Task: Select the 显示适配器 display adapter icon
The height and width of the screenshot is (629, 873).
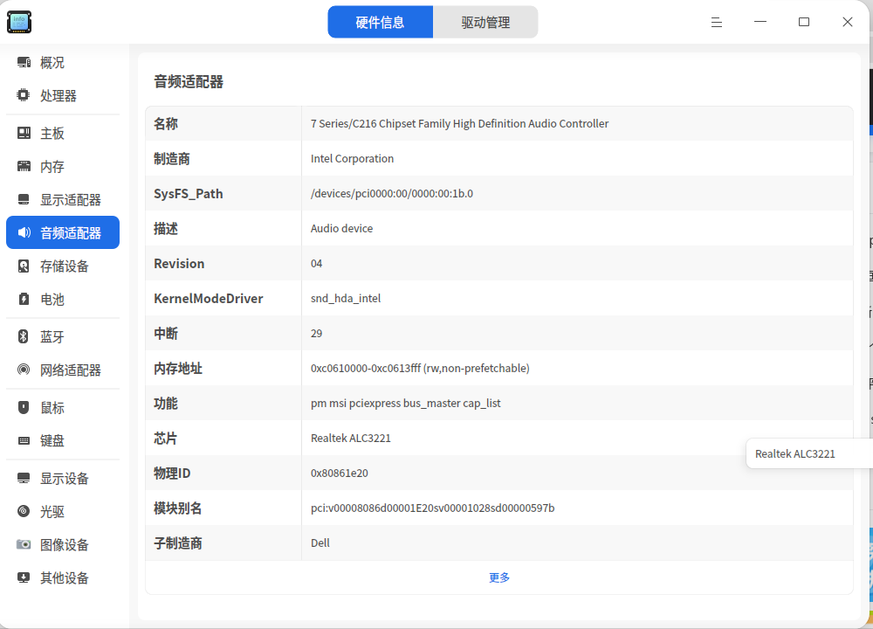Action: 24,199
